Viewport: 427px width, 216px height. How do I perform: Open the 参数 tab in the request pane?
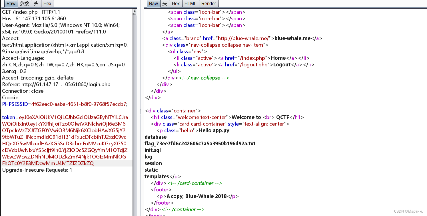coord(25,3)
